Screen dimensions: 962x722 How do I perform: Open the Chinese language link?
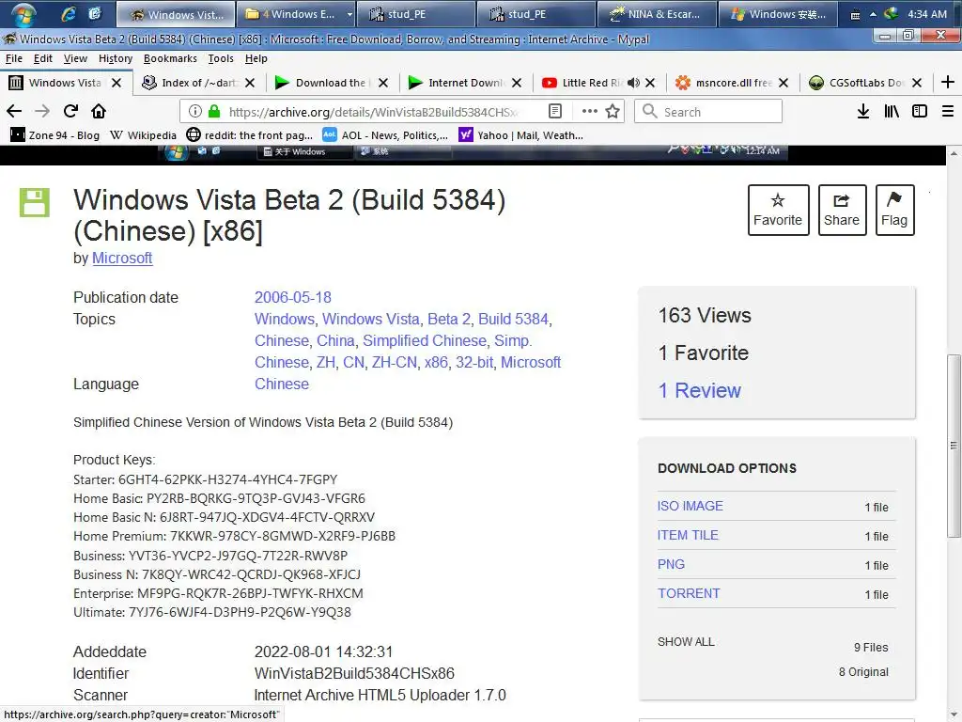click(282, 385)
